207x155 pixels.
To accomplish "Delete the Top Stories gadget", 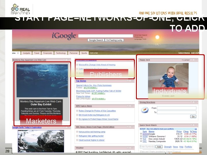I will coord(132,81).
